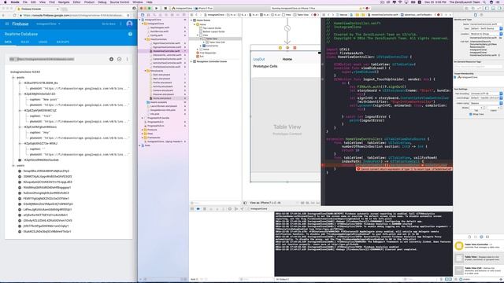This screenshot has width=504, height=283.
Task: Select Table View Controller in object library
Action: [x=478, y=246]
